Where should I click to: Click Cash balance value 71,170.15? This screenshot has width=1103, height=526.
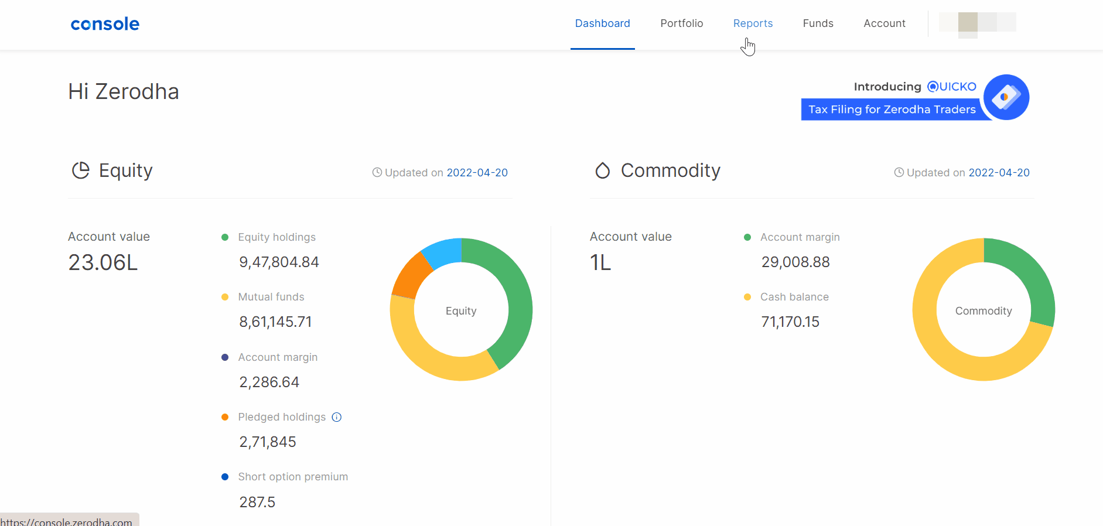click(x=790, y=322)
